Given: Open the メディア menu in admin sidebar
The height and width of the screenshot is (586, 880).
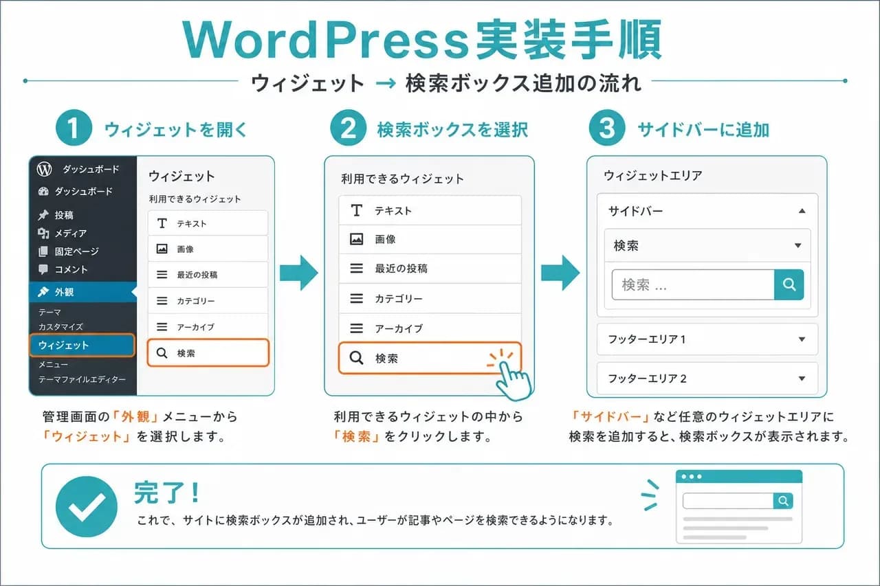Looking at the screenshot, I should click(x=71, y=234).
